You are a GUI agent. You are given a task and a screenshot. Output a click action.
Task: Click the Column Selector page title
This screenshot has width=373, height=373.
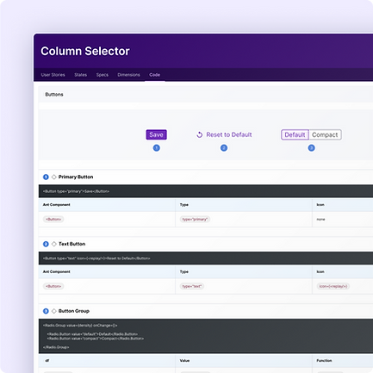[x=85, y=51]
